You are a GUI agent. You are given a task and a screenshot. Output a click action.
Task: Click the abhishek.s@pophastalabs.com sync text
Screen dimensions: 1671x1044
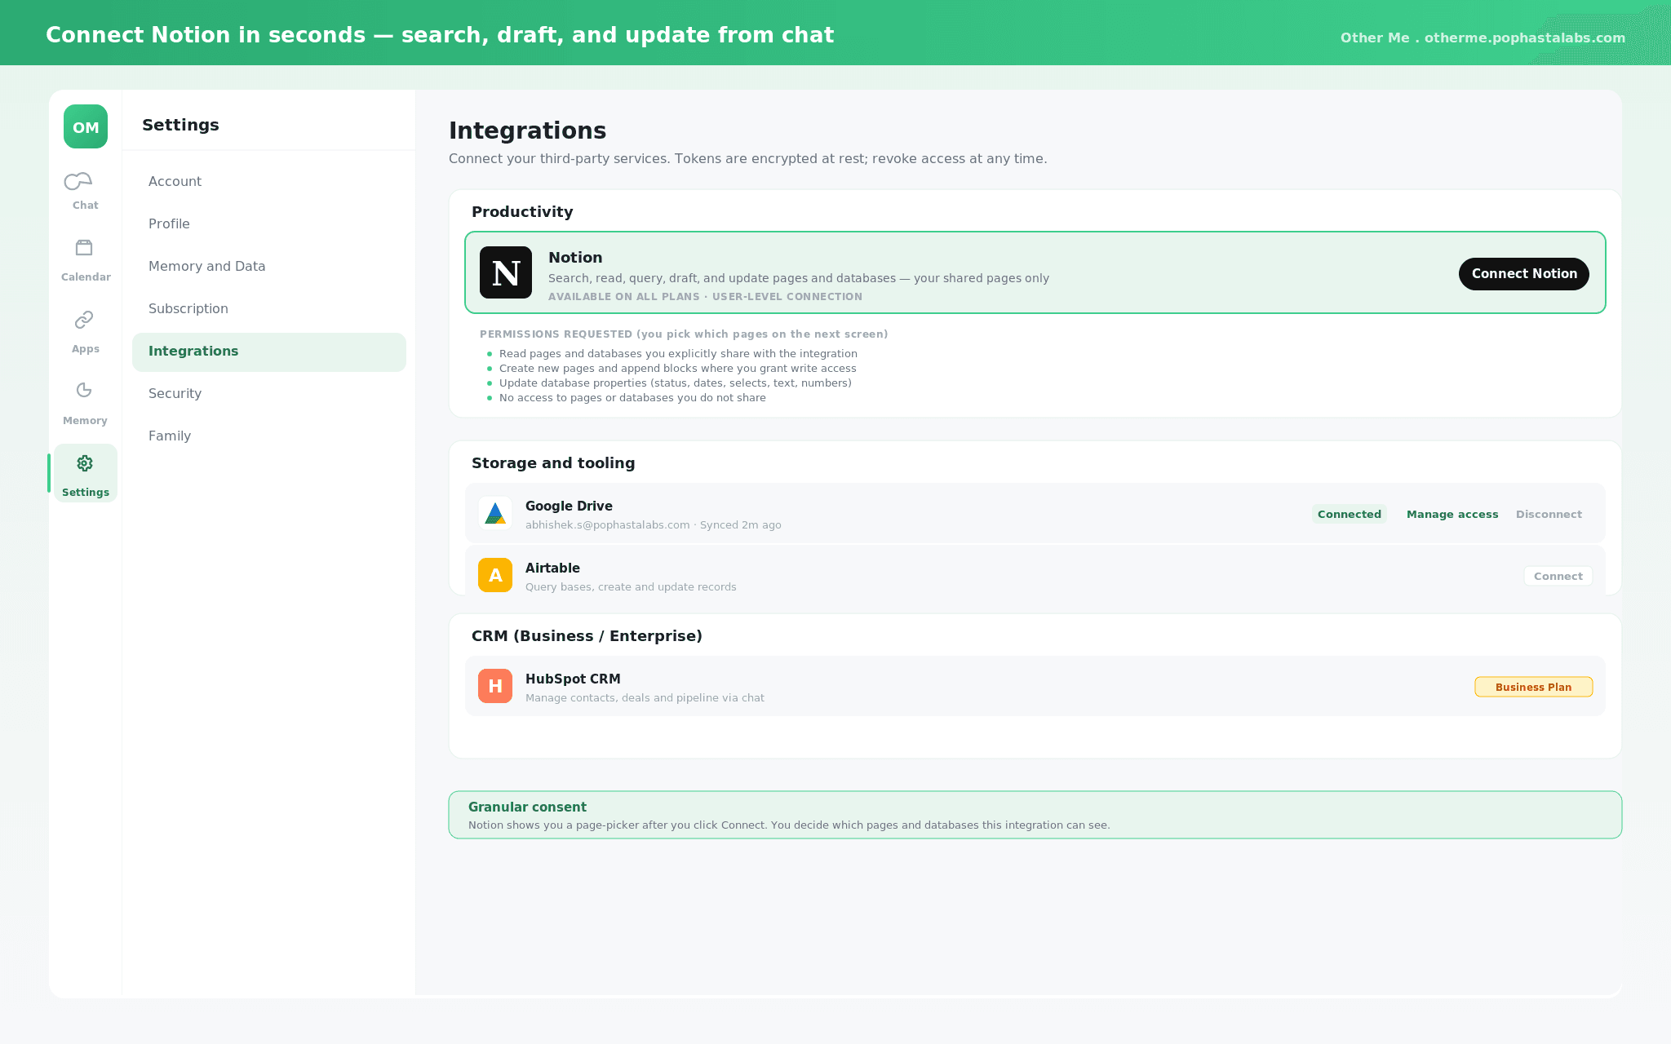coord(654,525)
